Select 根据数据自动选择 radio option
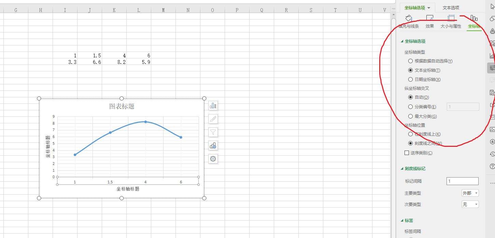This screenshot has height=238, width=495. (411, 61)
